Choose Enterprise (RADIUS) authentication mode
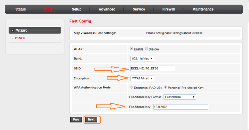Viewport: 249px width, 130px height. 131,87
